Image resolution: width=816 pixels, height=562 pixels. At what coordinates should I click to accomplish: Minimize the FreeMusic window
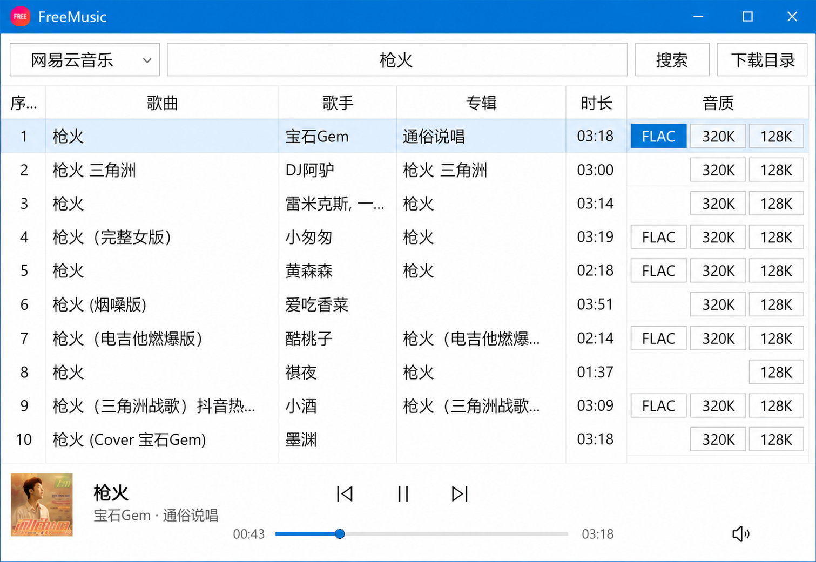(x=698, y=17)
